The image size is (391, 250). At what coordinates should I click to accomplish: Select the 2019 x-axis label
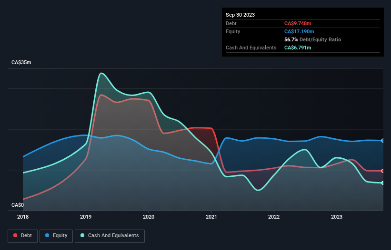(86, 217)
